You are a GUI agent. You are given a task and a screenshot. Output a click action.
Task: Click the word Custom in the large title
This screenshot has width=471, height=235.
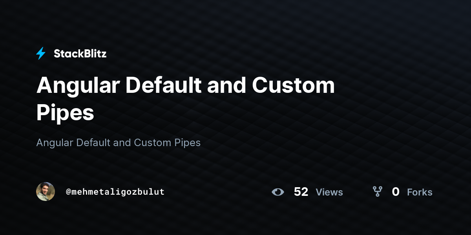click(x=293, y=85)
